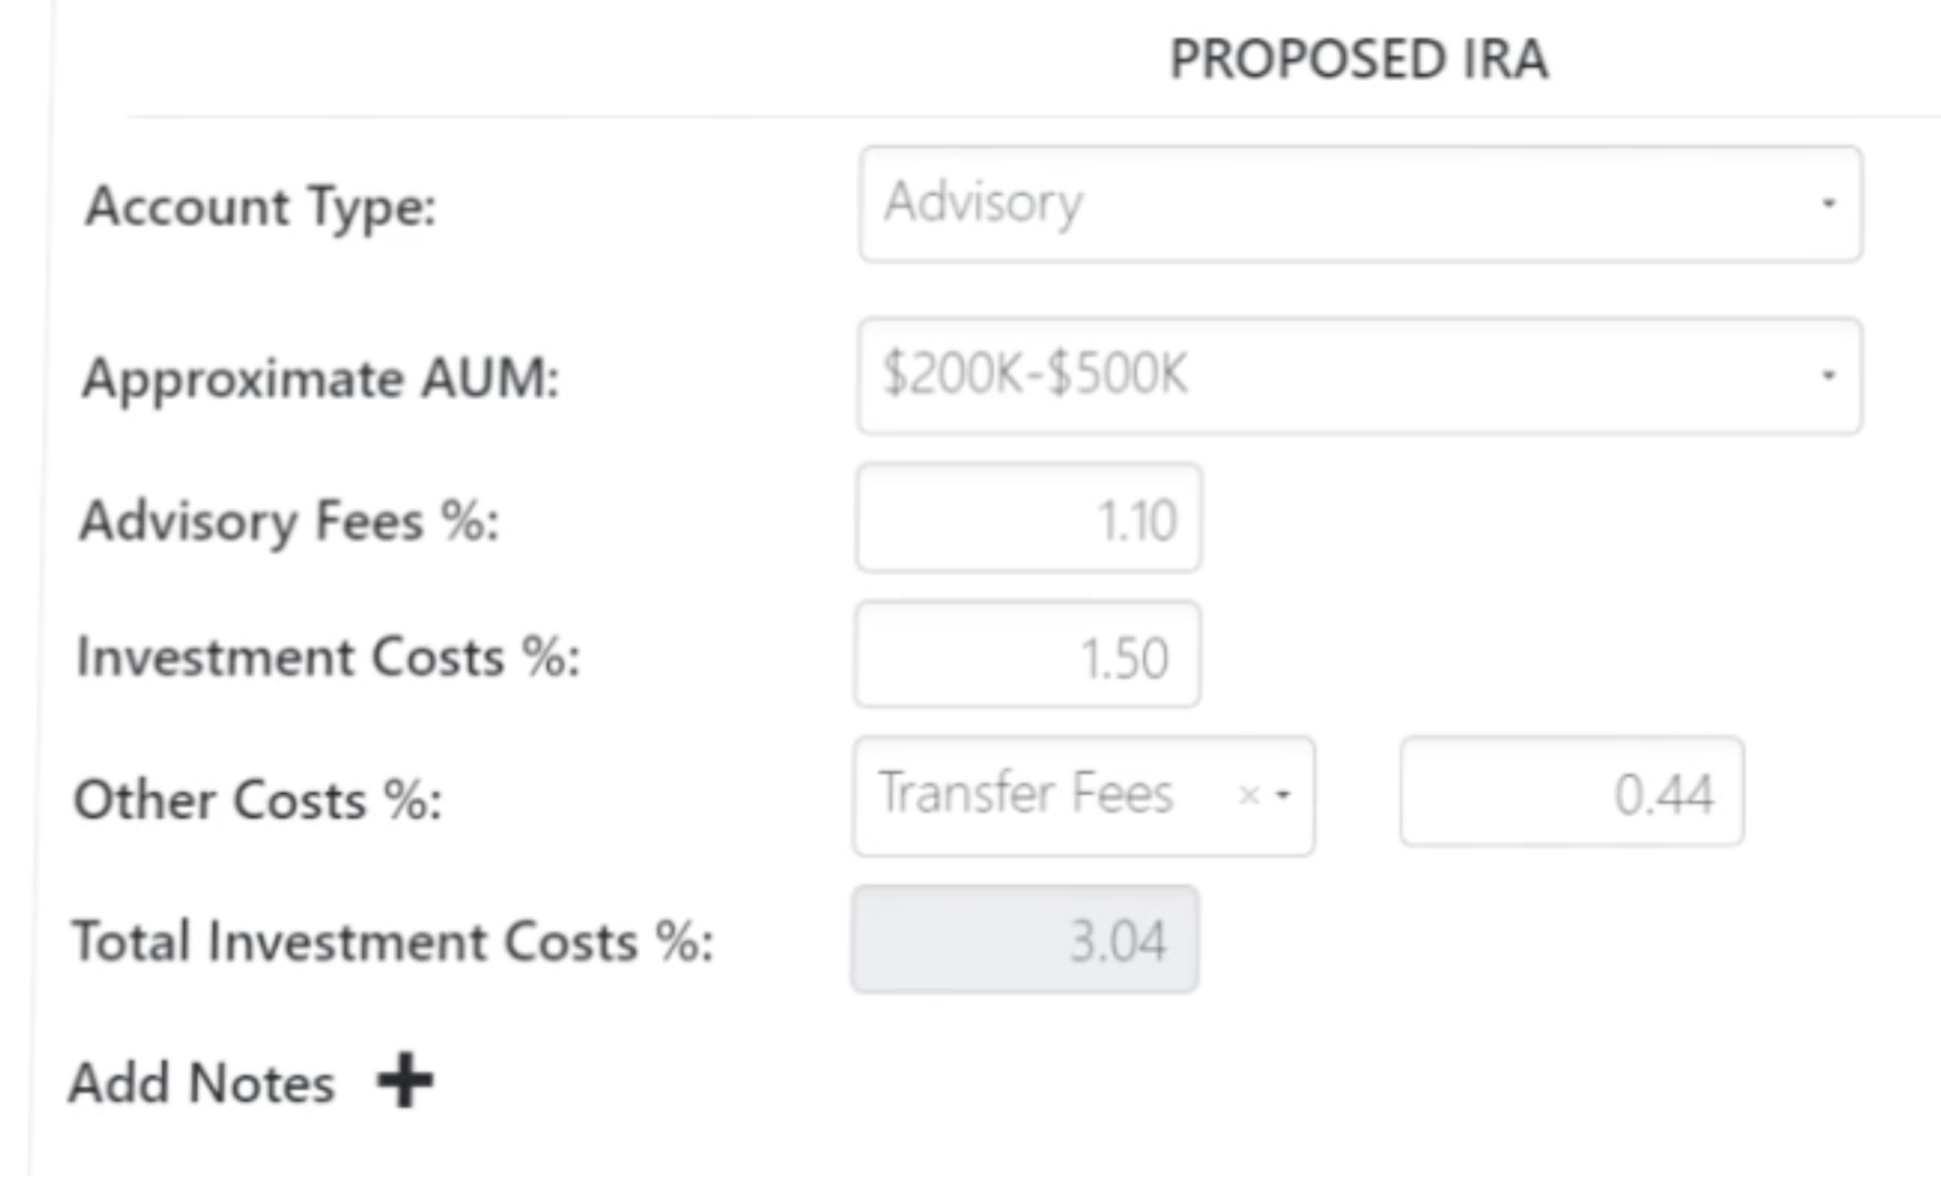Select the PROPOSED IRA column header

coord(1357,60)
